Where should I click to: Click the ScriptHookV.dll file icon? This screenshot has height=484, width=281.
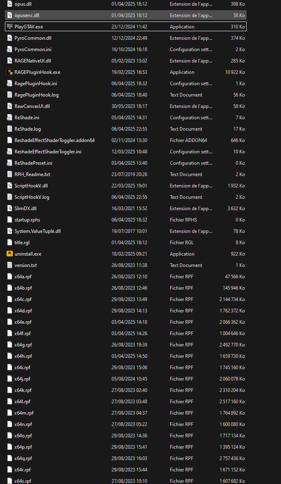coord(10,186)
